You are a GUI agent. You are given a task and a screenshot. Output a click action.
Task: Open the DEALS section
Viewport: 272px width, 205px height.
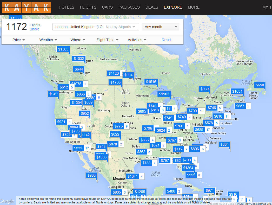[x=152, y=7]
